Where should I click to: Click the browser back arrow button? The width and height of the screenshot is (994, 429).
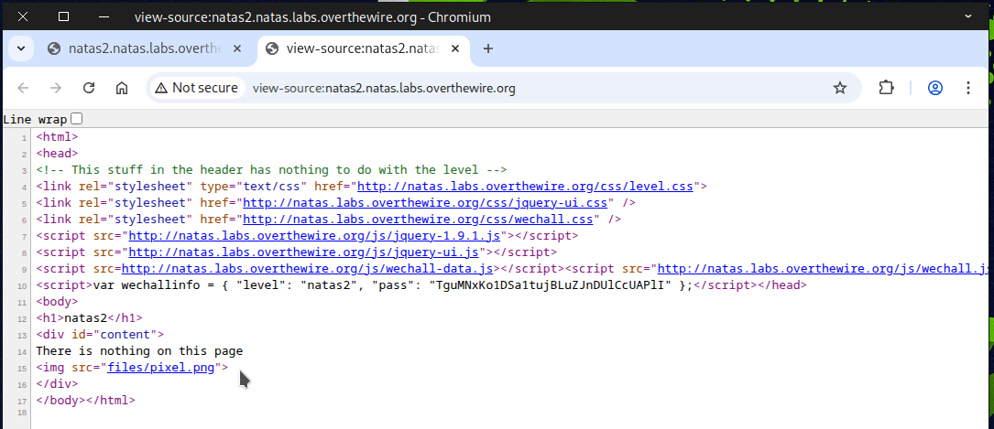pyautogui.click(x=23, y=88)
